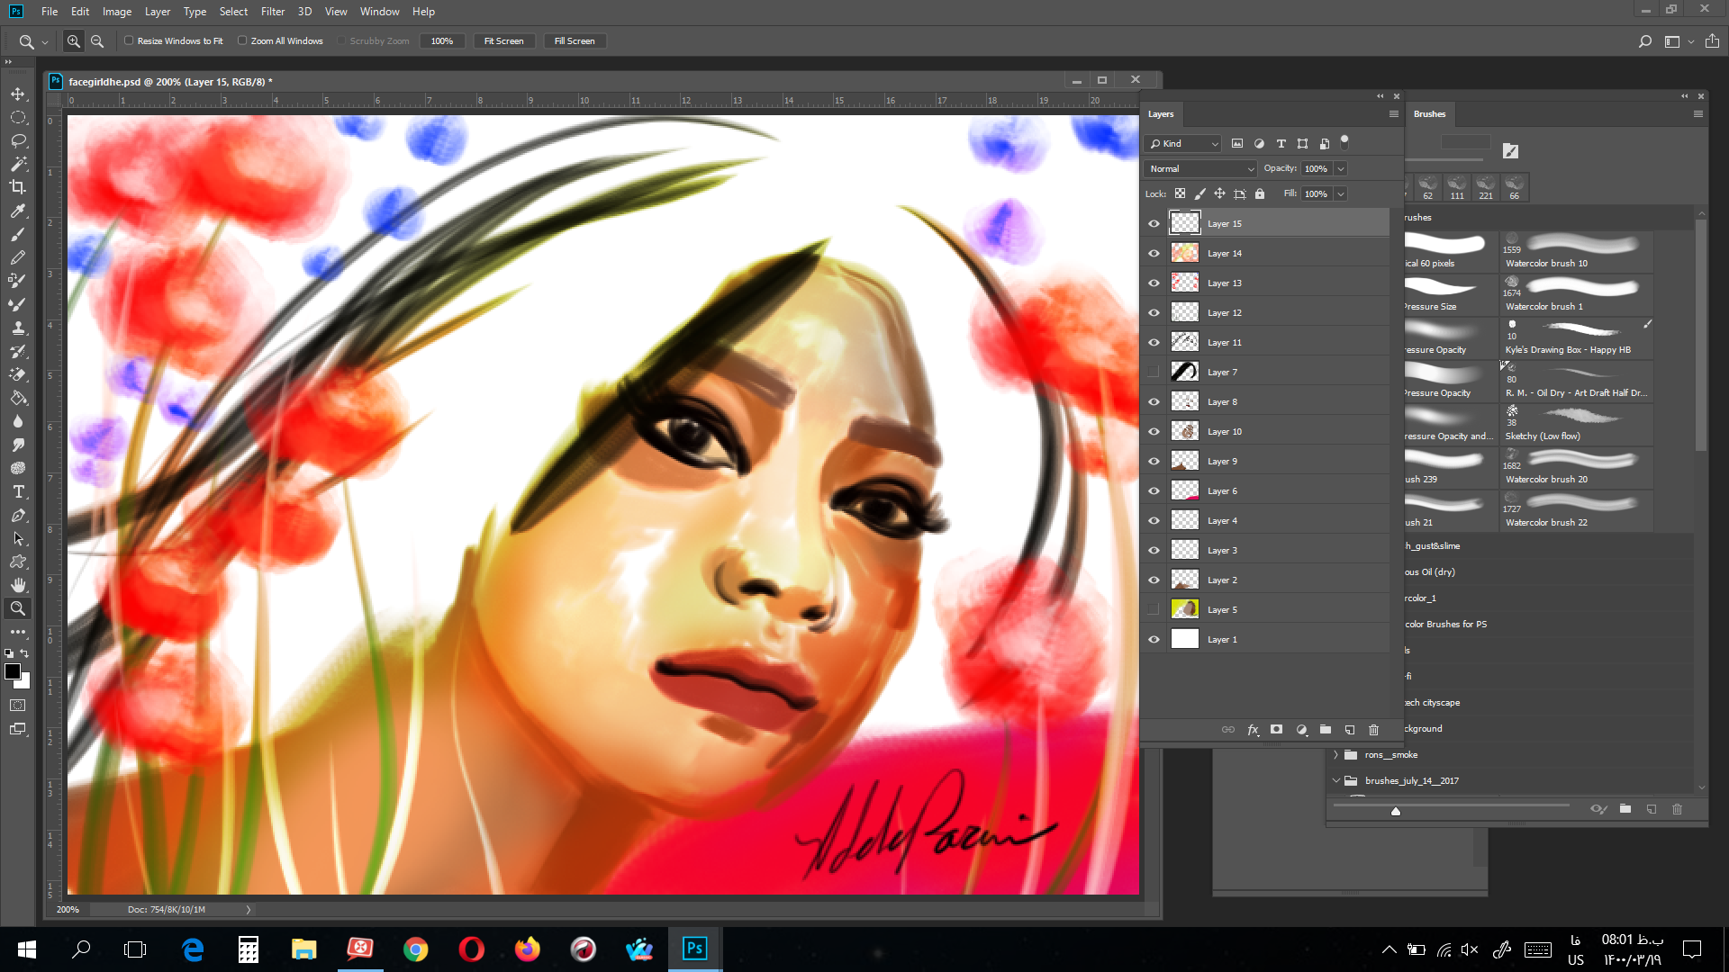The width and height of the screenshot is (1729, 972).
Task: Add a layer style with fx icon
Action: coord(1253,730)
